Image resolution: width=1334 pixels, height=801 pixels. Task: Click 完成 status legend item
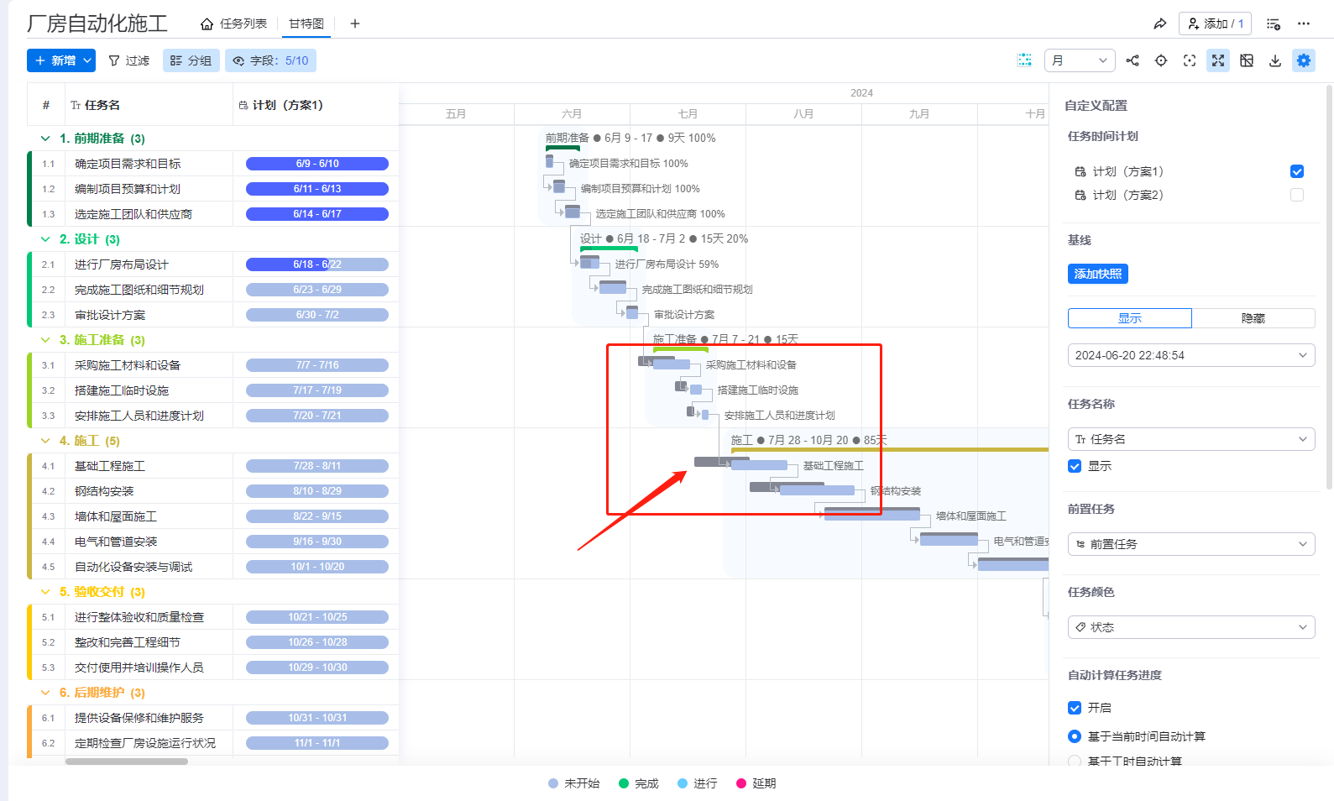(639, 783)
